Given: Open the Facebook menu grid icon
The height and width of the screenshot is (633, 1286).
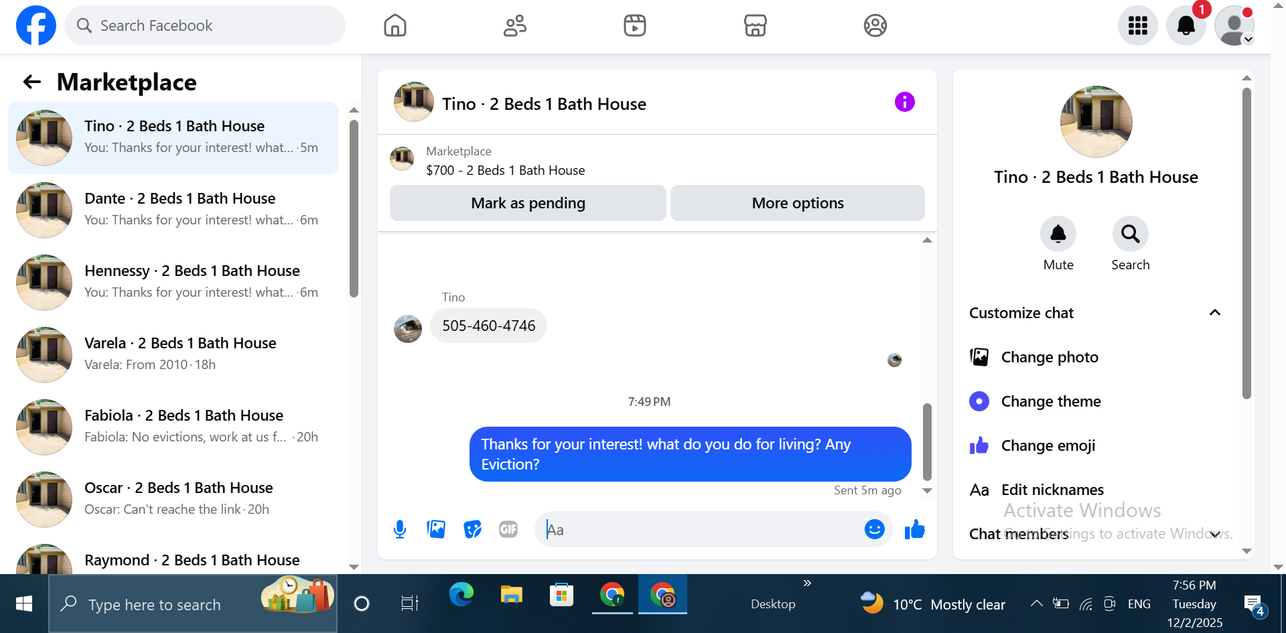Looking at the screenshot, I should 1137,25.
